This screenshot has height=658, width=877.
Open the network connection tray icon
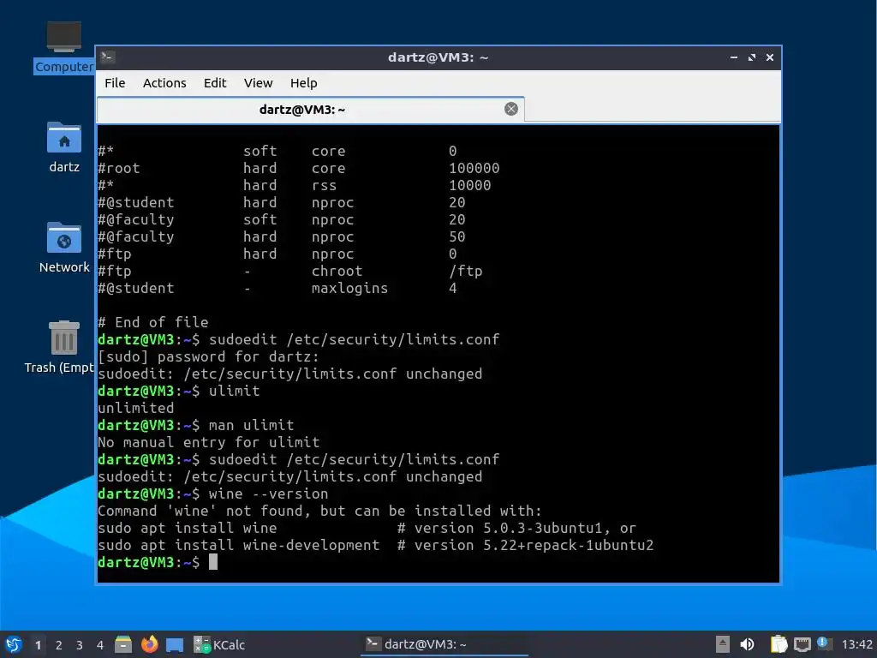tap(802, 644)
